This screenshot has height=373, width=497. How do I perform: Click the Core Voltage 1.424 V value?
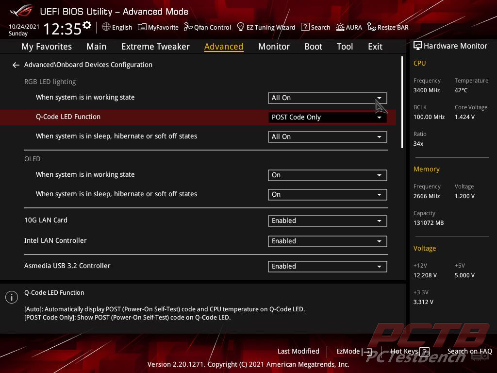tap(464, 117)
